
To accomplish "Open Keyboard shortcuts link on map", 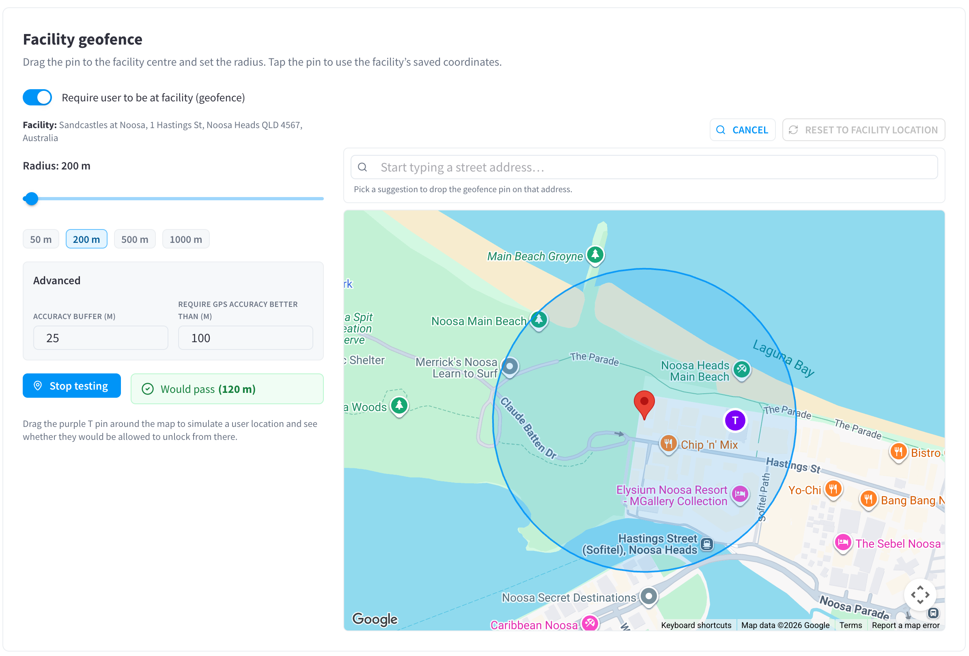I will point(696,625).
